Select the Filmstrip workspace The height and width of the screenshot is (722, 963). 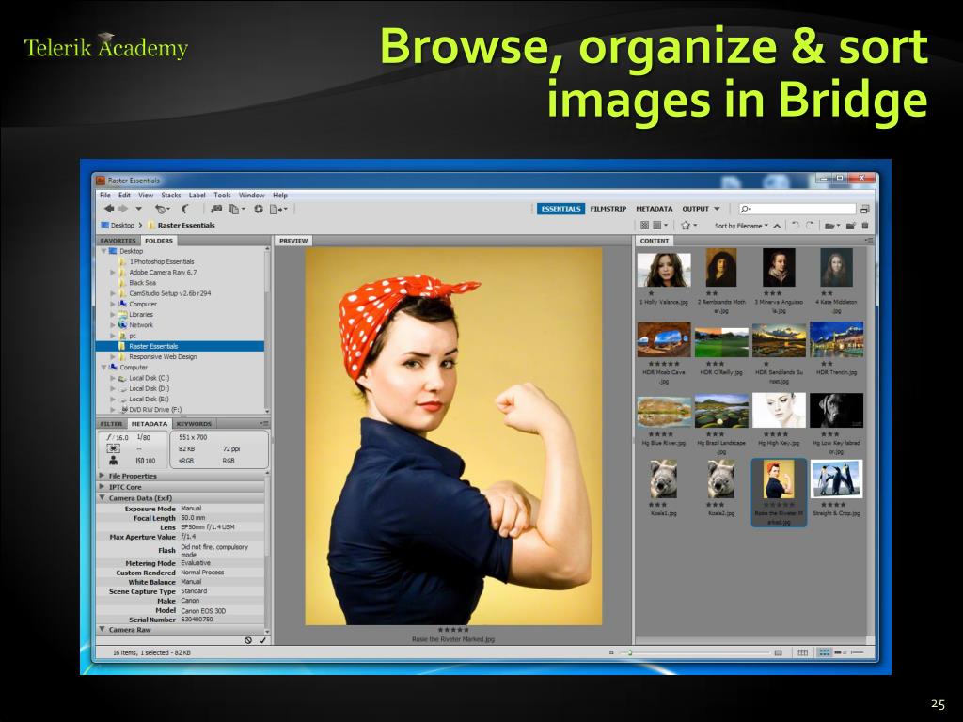pos(608,209)
